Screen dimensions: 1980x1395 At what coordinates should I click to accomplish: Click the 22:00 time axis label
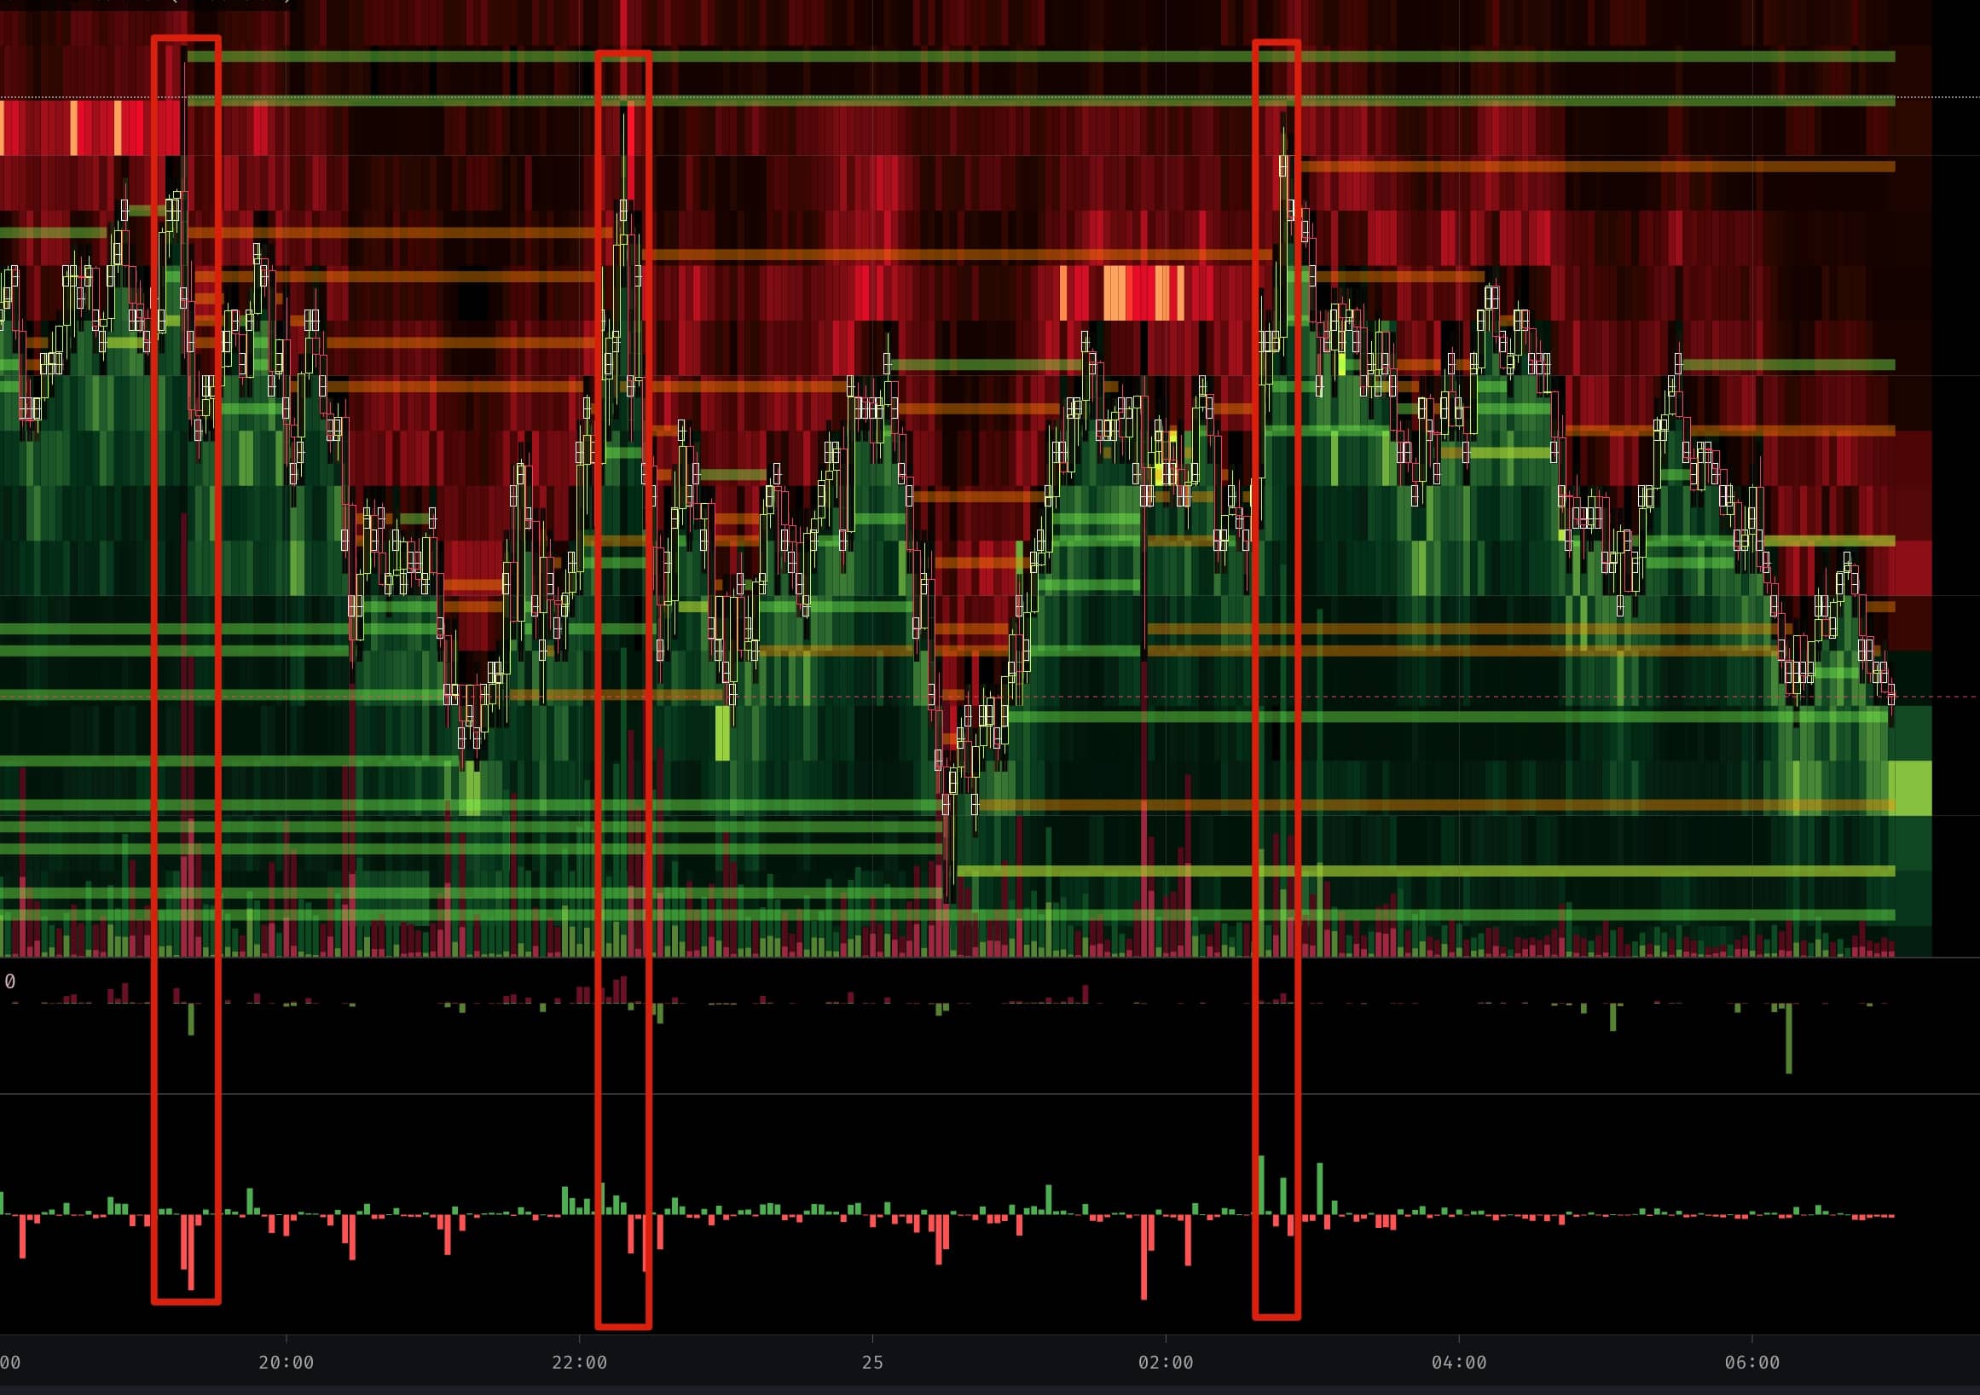click(x=580, y=1363)
